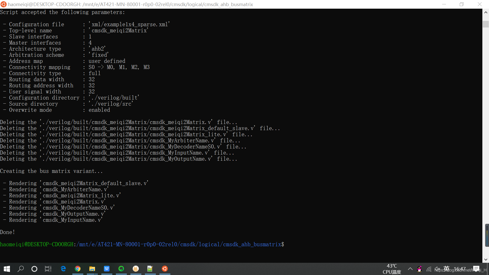Open the rabbit-face app in the taskbar

[x=136, y=269]
